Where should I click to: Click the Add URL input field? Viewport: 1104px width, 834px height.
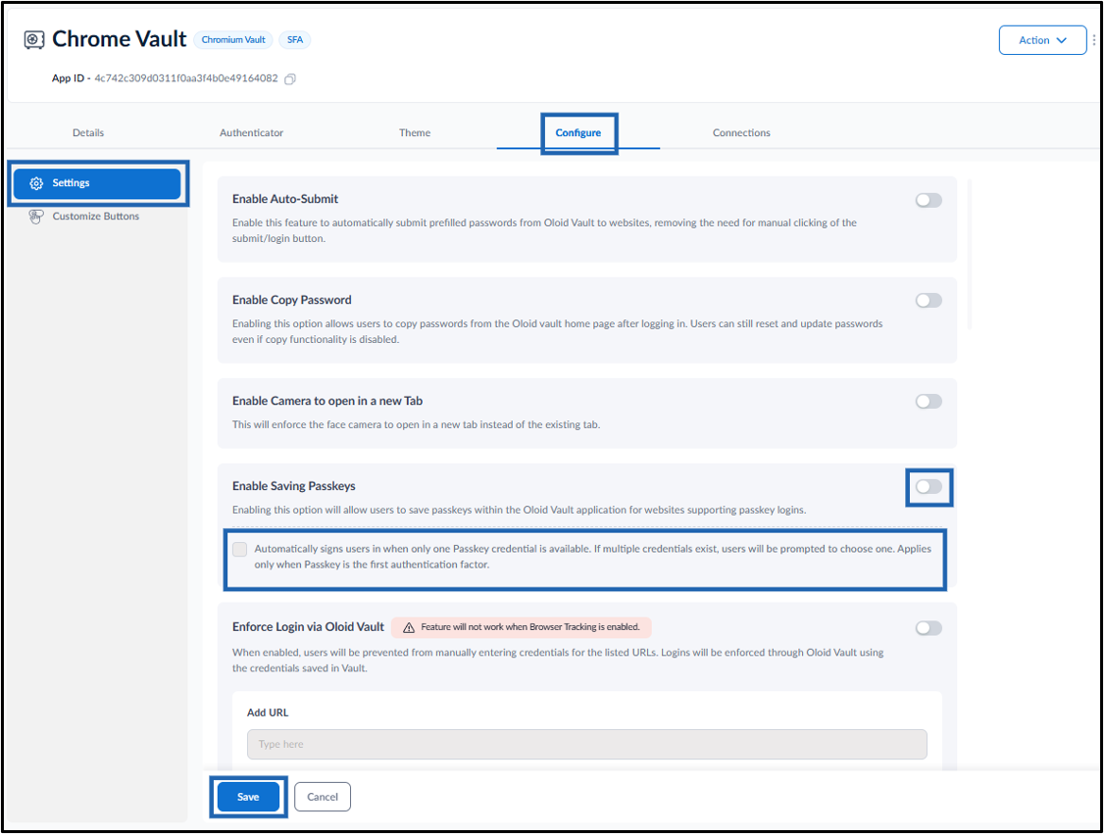586,744
